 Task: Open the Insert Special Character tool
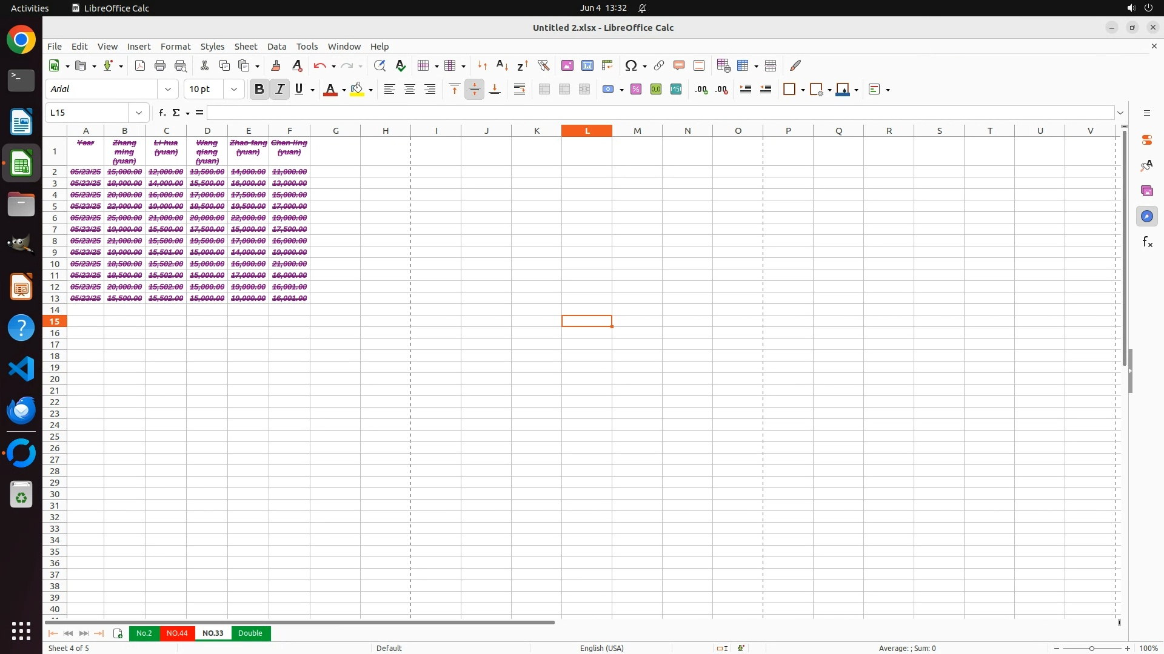pos(631,65)
